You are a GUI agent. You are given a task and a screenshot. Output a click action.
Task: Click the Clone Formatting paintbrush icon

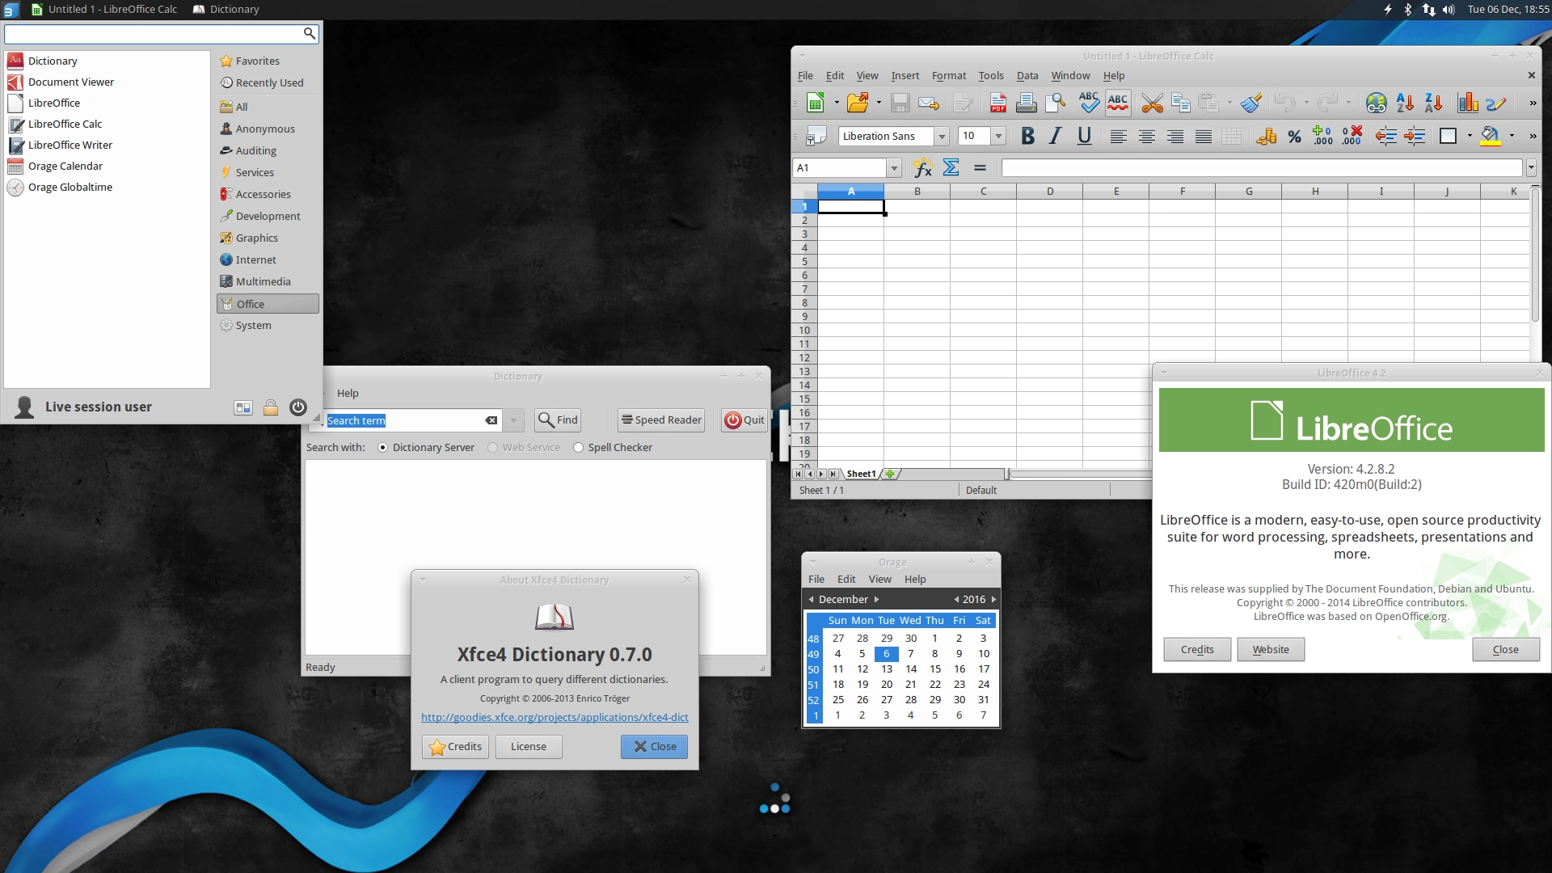point(1251,103)
